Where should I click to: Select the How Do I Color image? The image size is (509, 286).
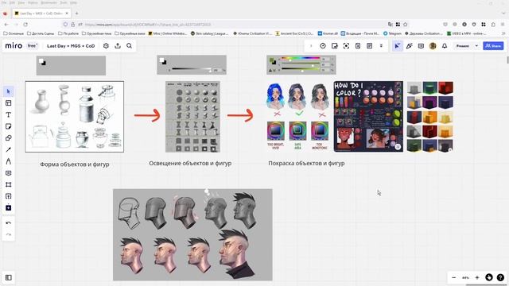368,117
